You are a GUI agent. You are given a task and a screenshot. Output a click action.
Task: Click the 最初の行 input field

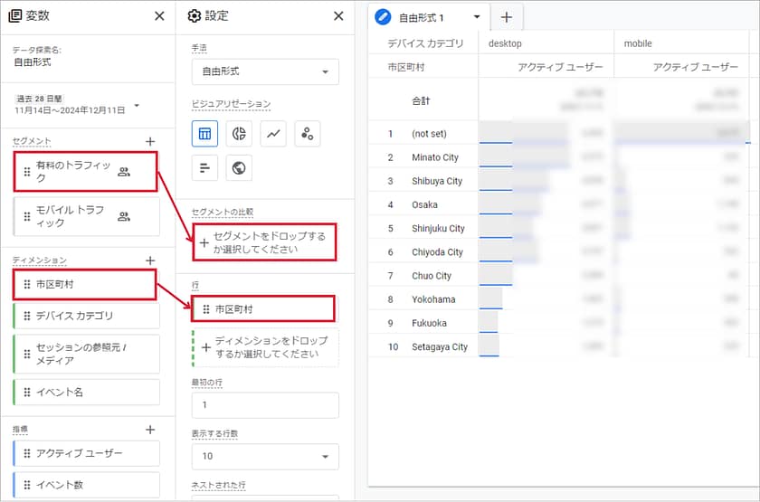point(265,405)
